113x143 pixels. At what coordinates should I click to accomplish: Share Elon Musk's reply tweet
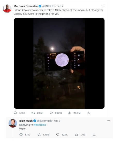click(94, 135)
